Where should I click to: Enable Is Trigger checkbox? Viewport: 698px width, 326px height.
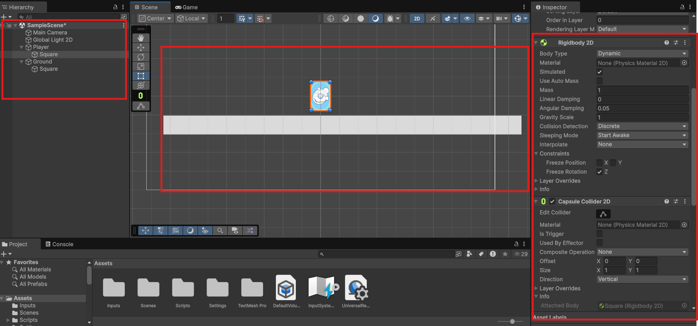pyautogui.click(x=599, y=234)
